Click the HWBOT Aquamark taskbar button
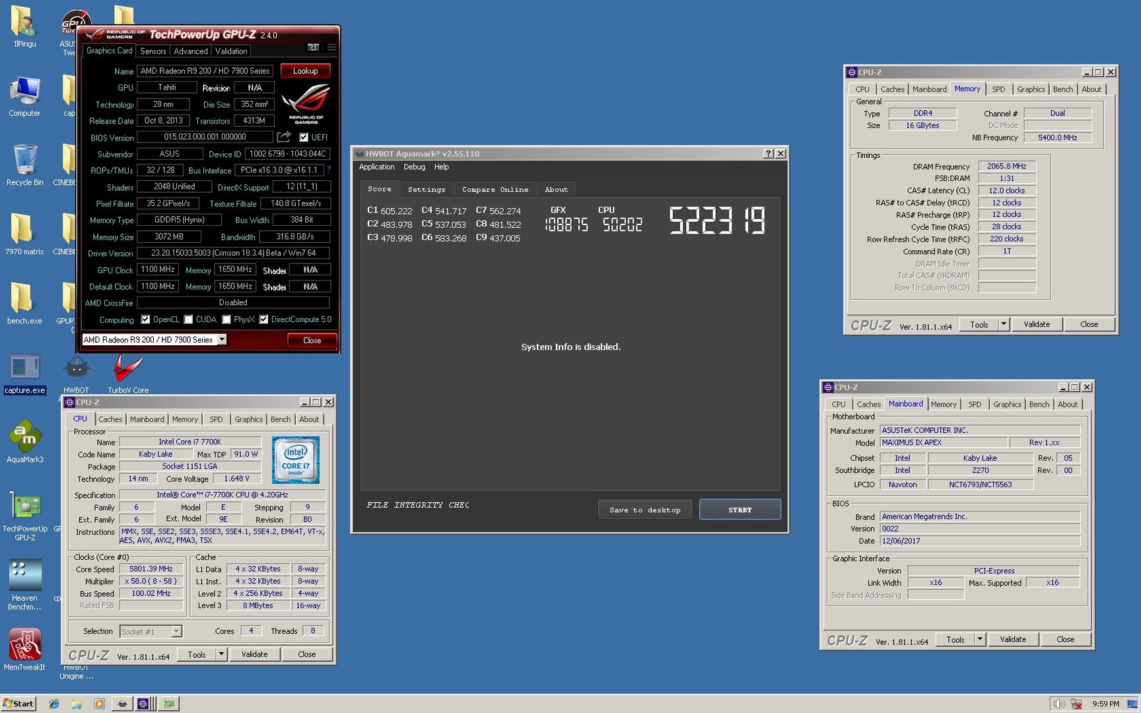This screenshot has width=1141, height=713. click(122, 704)
